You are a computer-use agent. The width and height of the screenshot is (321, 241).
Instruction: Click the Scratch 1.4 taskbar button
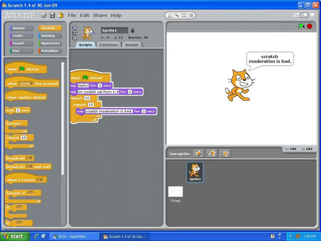pos(125,237)
